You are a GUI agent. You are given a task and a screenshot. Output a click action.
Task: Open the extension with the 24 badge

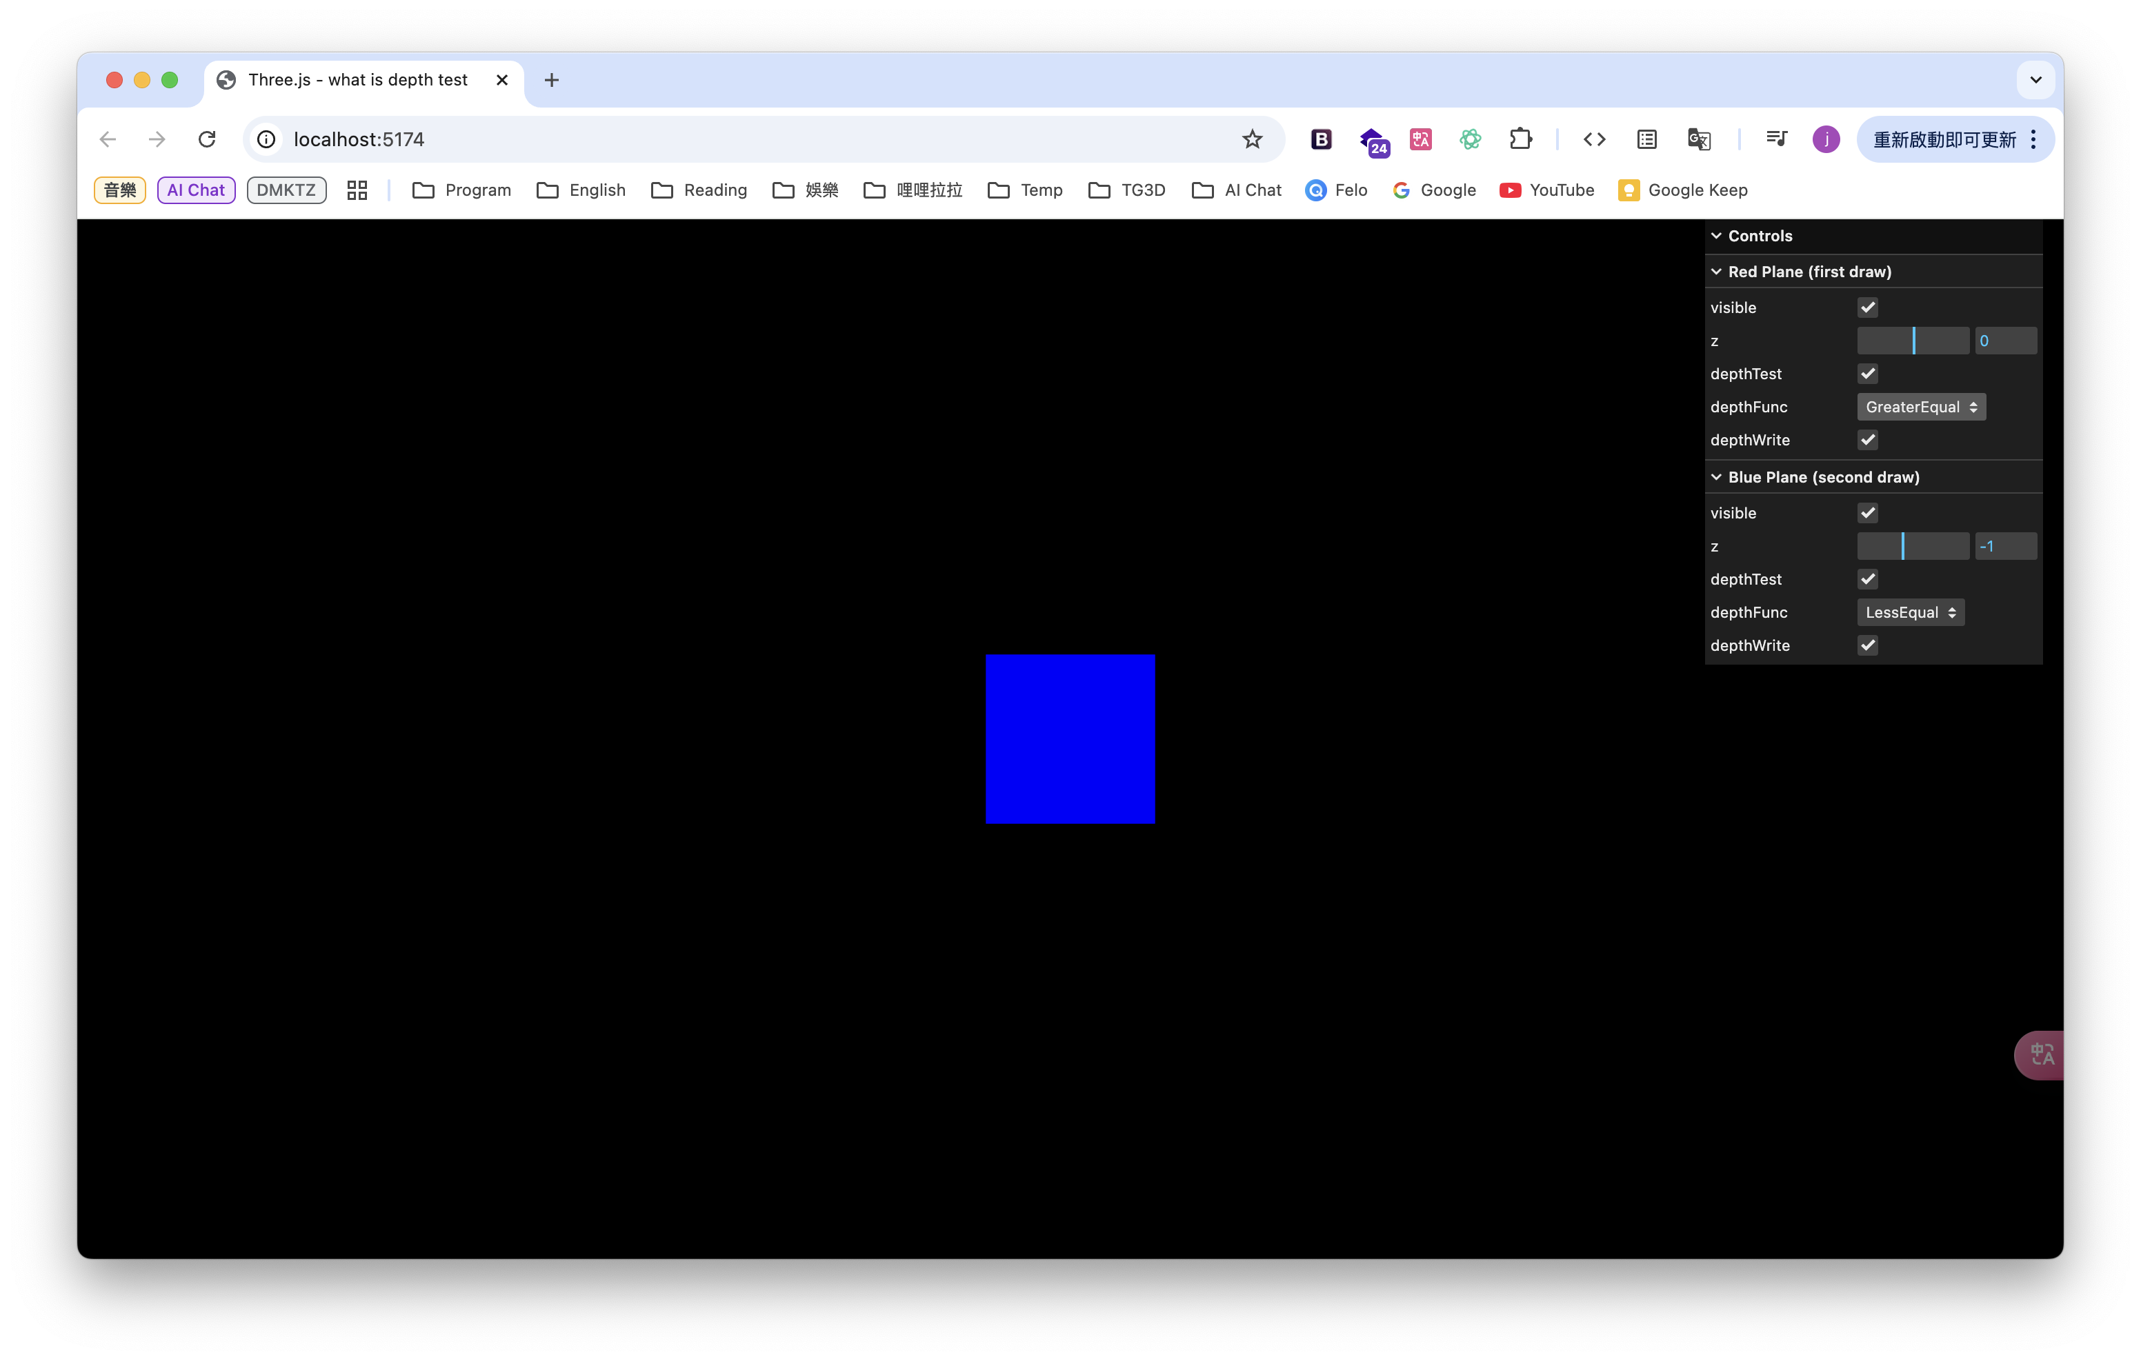coord(1374,141)
